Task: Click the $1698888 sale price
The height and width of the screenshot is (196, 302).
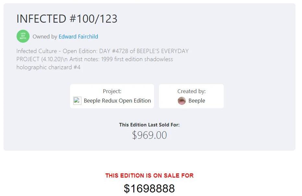Action: (x=149, y=188)
